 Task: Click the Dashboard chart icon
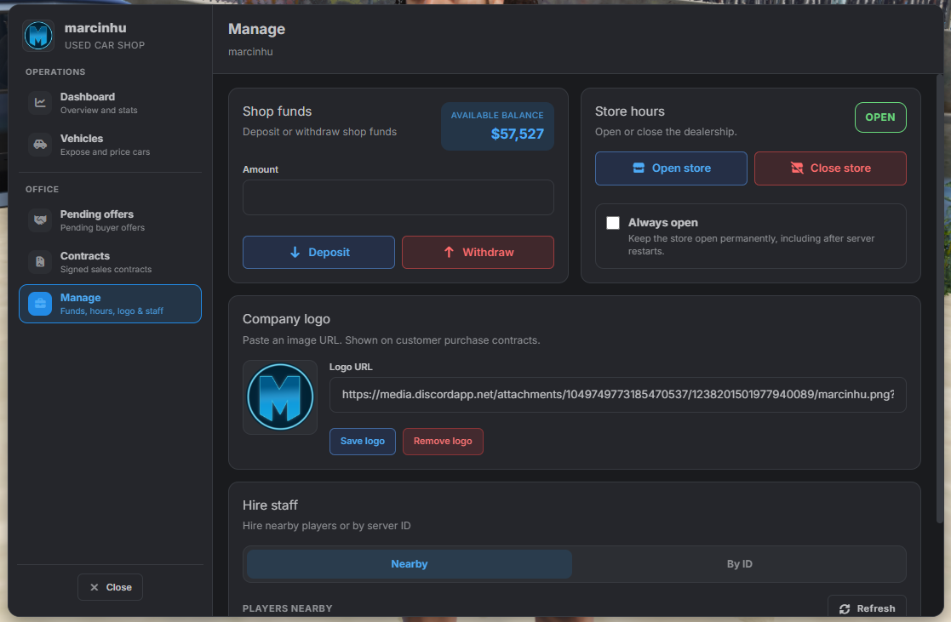(40, 102)
